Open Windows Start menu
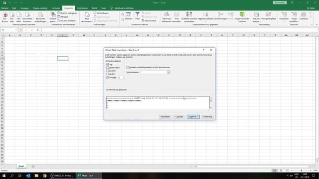Viewport: 319px width, 179px height. 4,176
